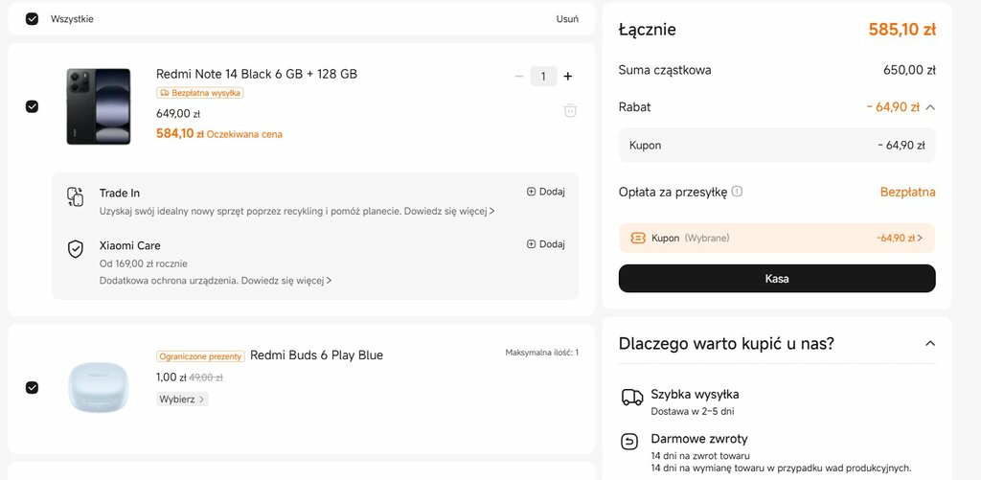Open the Opłata za przesyłkę info icon
Viewport: 981px width, 480px height.
tap(737, 192)
